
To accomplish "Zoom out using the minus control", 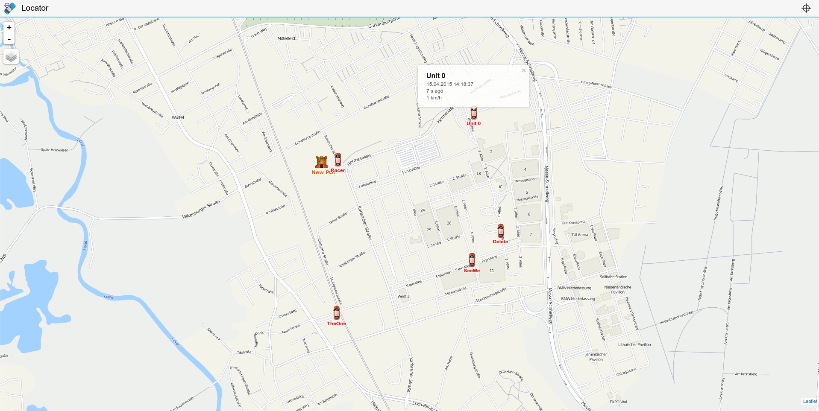I will tap(9, 39).
